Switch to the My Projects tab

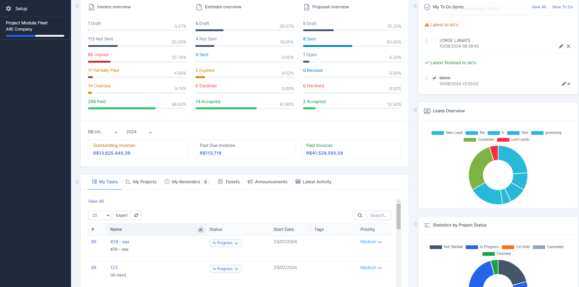141,182
